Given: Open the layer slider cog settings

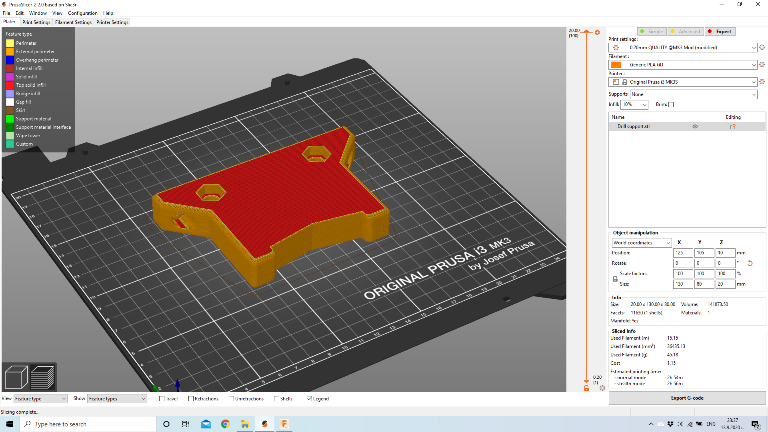Looking at the screenshot, I should (602, 388).
